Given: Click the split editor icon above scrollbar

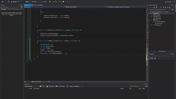Looking at the screenshot, I should pyautogui.click(x=147, y=9).
